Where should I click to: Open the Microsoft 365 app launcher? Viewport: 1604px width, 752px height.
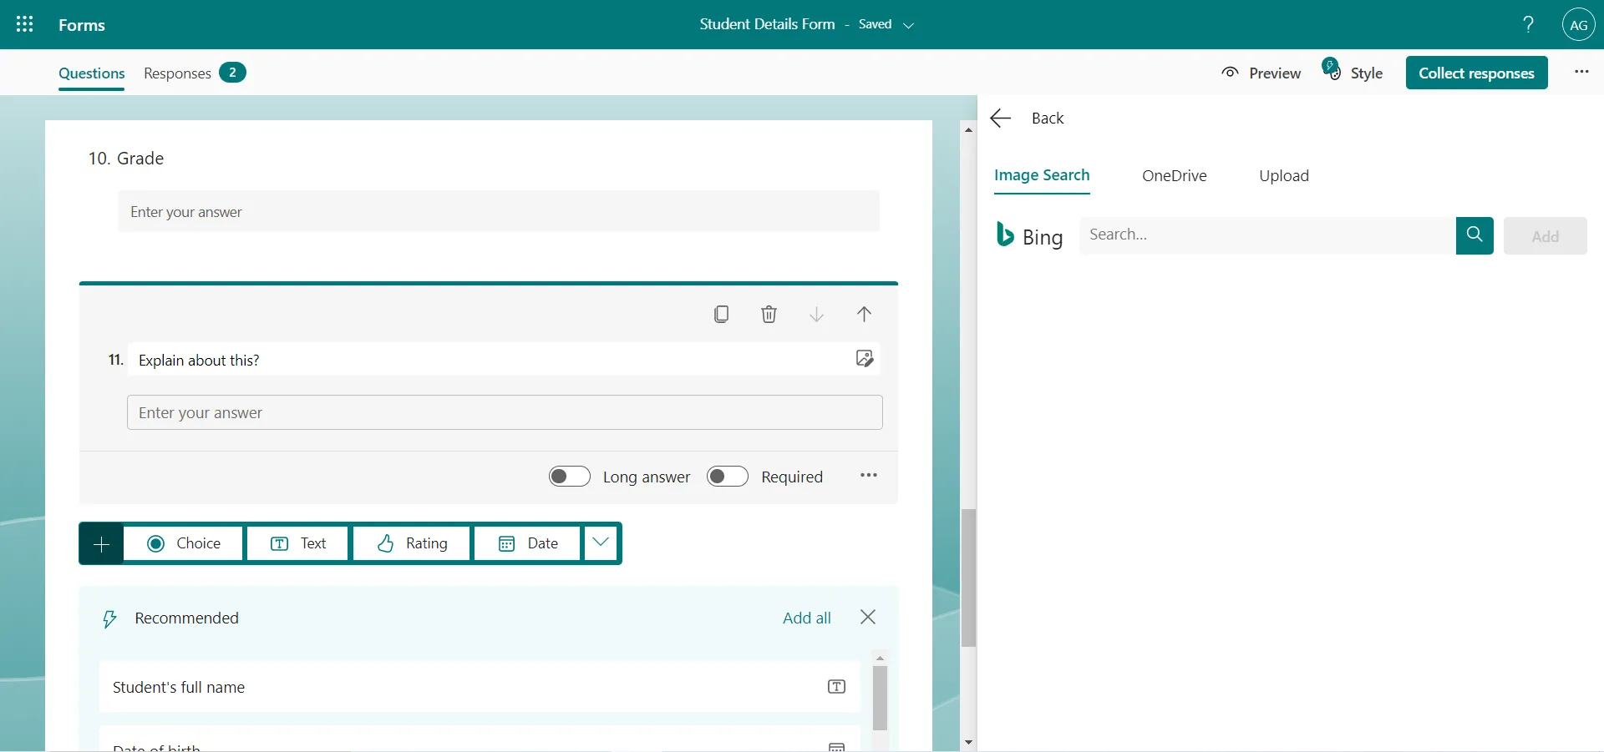coord(24,24)
